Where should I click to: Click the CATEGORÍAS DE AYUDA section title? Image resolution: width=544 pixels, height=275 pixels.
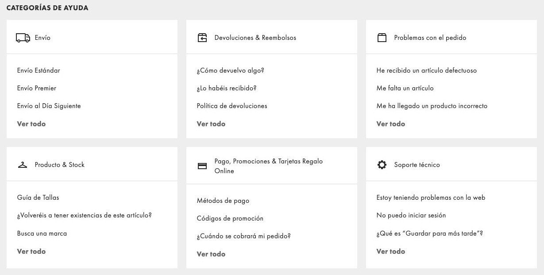(x=47, y=8)
